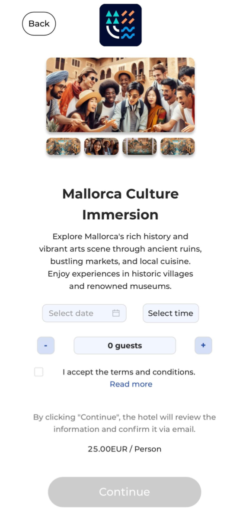
Task: Click 'I accept the terms and conditions' label
Action: tap(129, 372)
